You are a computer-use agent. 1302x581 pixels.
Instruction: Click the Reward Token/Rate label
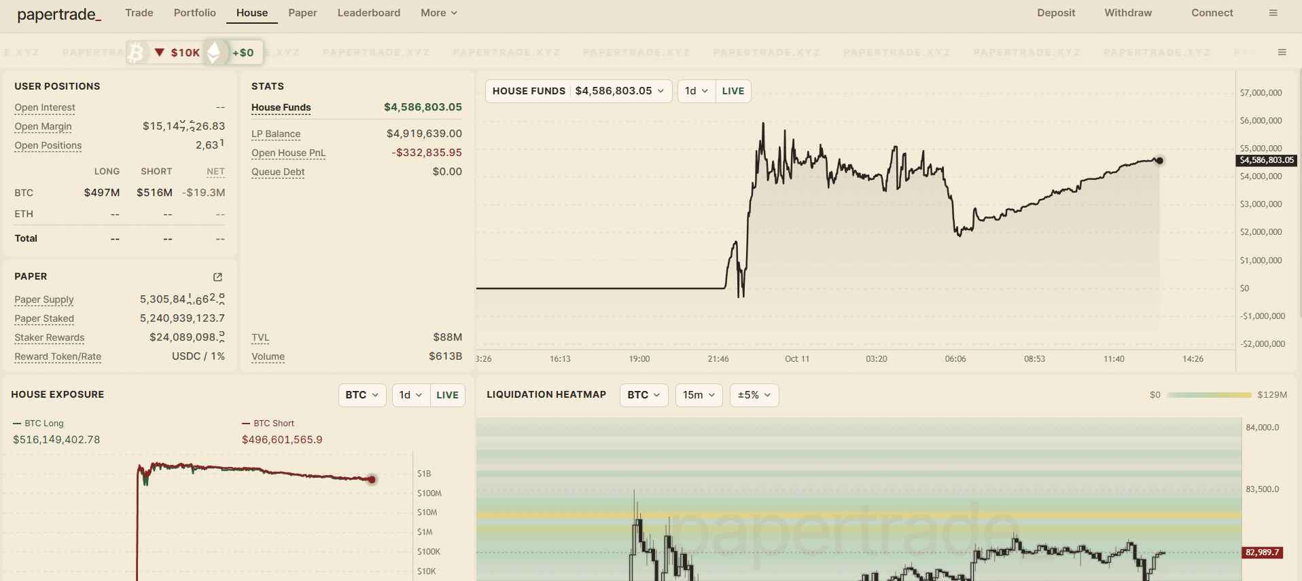[x=58, y=356]
